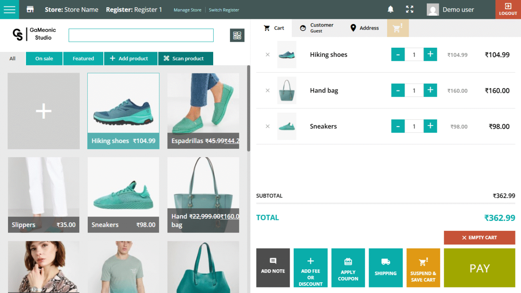Open the suspended carts icon tab
The image size is (521, 293).
pos(398,28)
